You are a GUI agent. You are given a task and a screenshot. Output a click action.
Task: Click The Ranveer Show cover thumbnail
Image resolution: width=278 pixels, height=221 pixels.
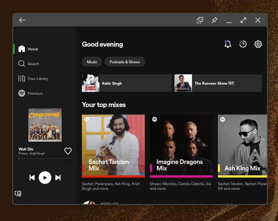click(183, 83)
